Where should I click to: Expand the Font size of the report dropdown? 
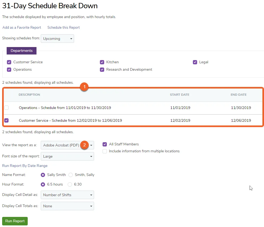[67, 156]
